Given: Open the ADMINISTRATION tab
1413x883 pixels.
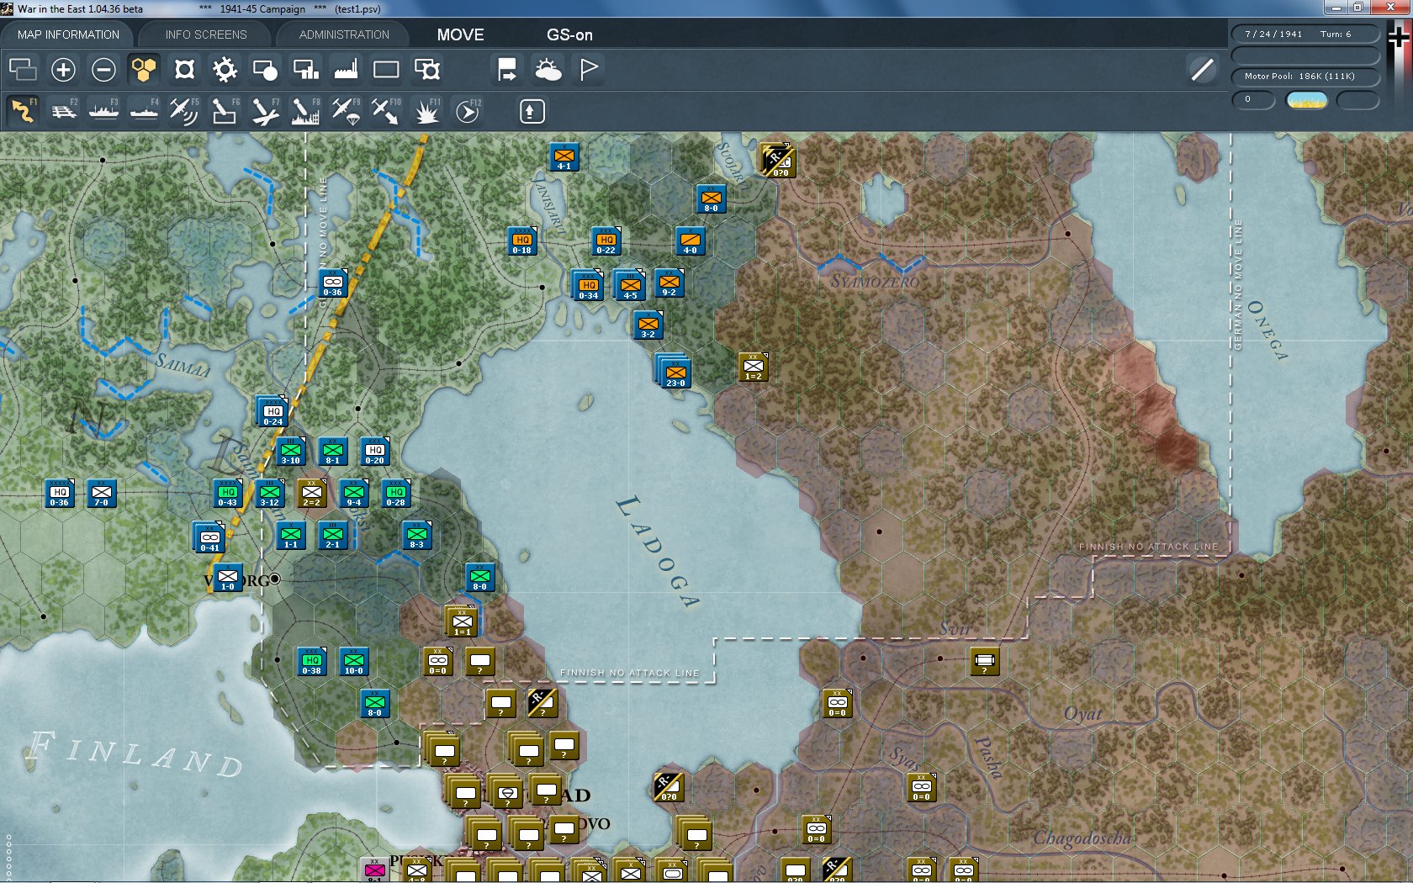Looking at the screenshot, I should (x=344, y=34).
